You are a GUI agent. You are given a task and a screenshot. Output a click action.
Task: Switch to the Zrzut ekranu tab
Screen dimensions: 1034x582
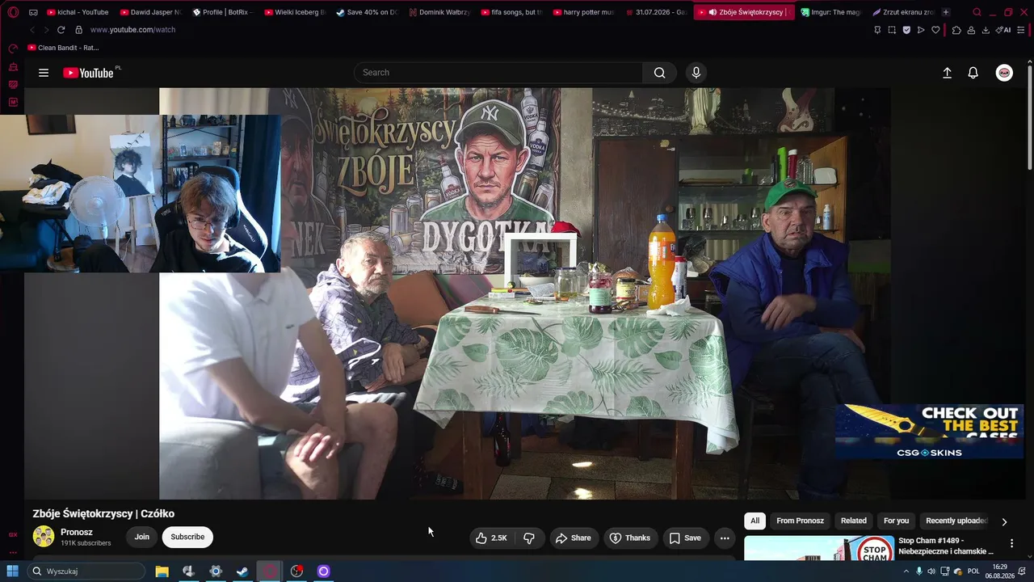[x=904, y=12]
